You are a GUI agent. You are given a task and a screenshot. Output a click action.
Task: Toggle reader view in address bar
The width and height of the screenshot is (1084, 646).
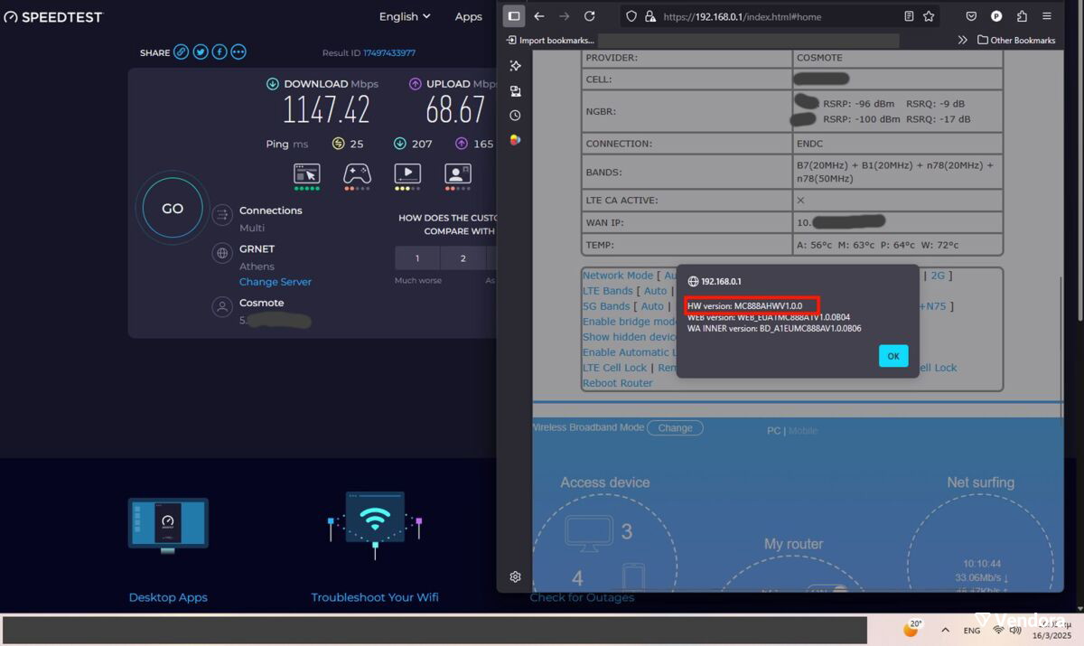(x=909, y=16)
